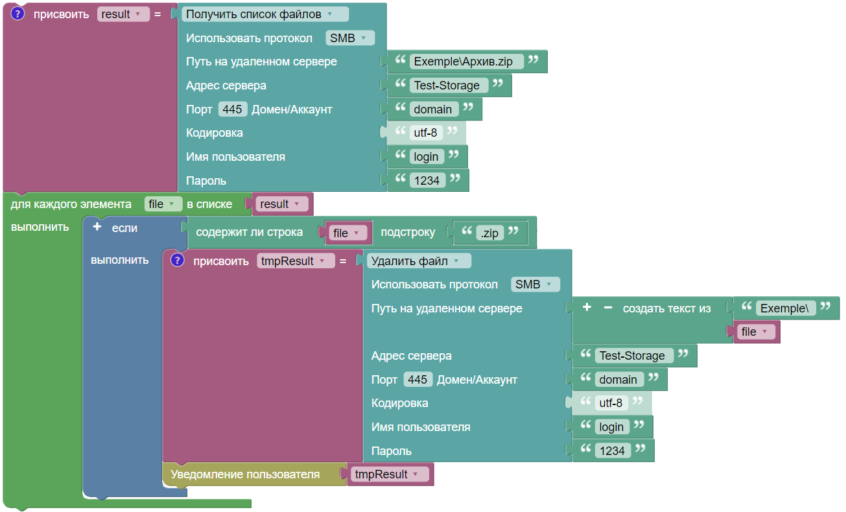
Task: Click the plus icon on the 'если' block
Action: [x=97, y=227]
